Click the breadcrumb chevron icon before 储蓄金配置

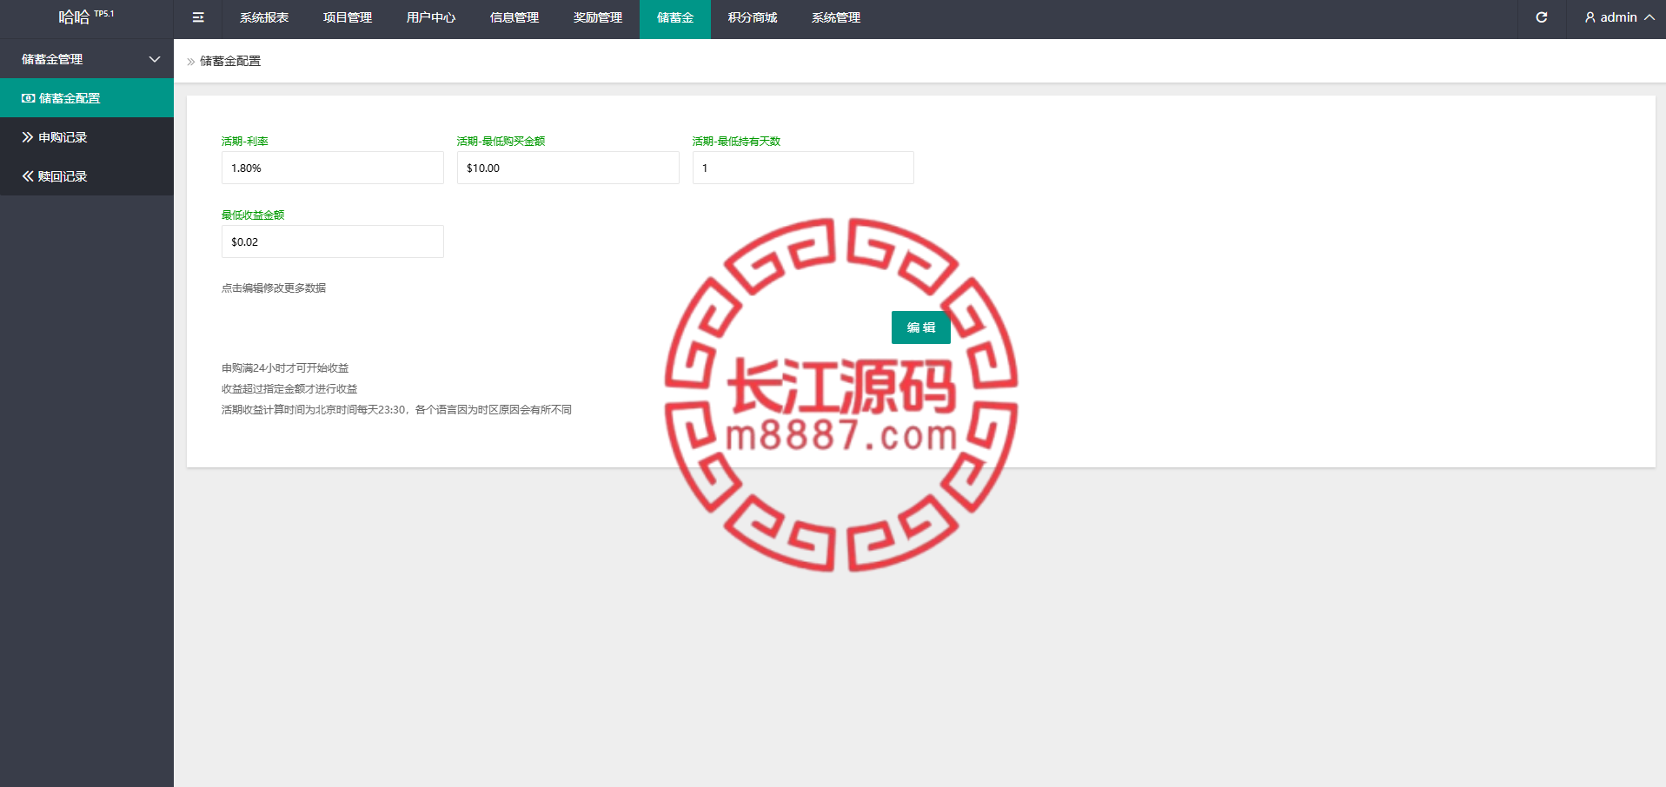[191, 62]
